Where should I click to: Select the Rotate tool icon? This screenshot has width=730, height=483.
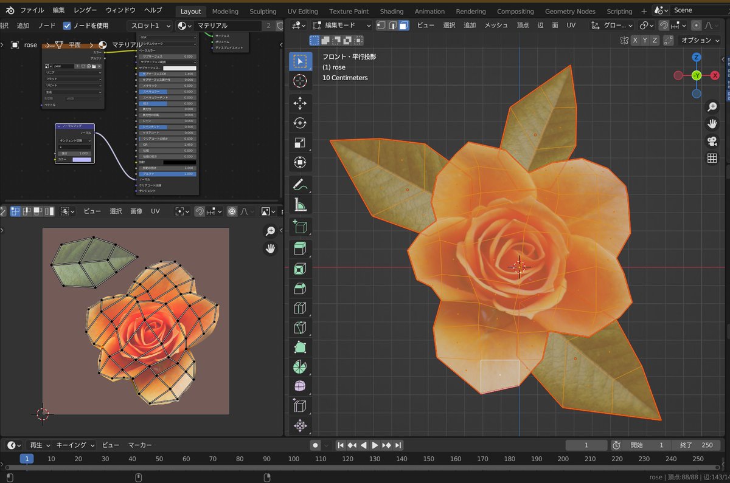[300, 123]
